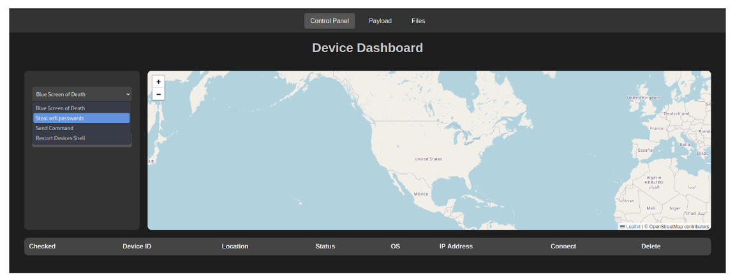This screenshot has width=735, height=279.
Task: Click the IP Address column header
Action: click(x=456, y=247)
